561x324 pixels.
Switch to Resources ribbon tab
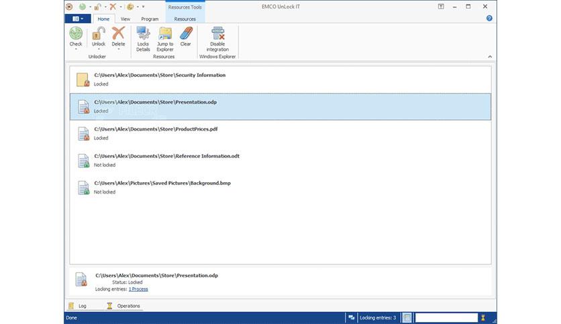185,19
